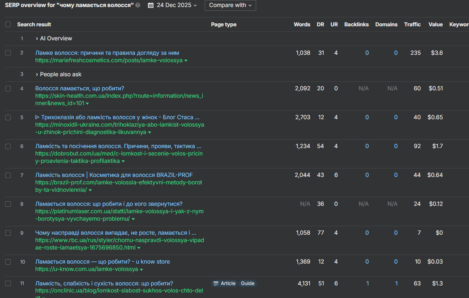The height and width of the screenshot is (298, 469).
Task: Check the box for result 11 onclinic
Action: point(8,284)
